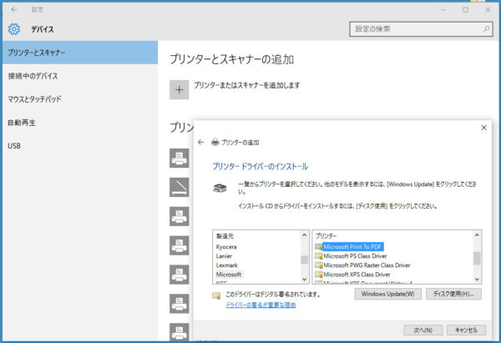Select Kyocera in the manufacturer list

[226, 247]
